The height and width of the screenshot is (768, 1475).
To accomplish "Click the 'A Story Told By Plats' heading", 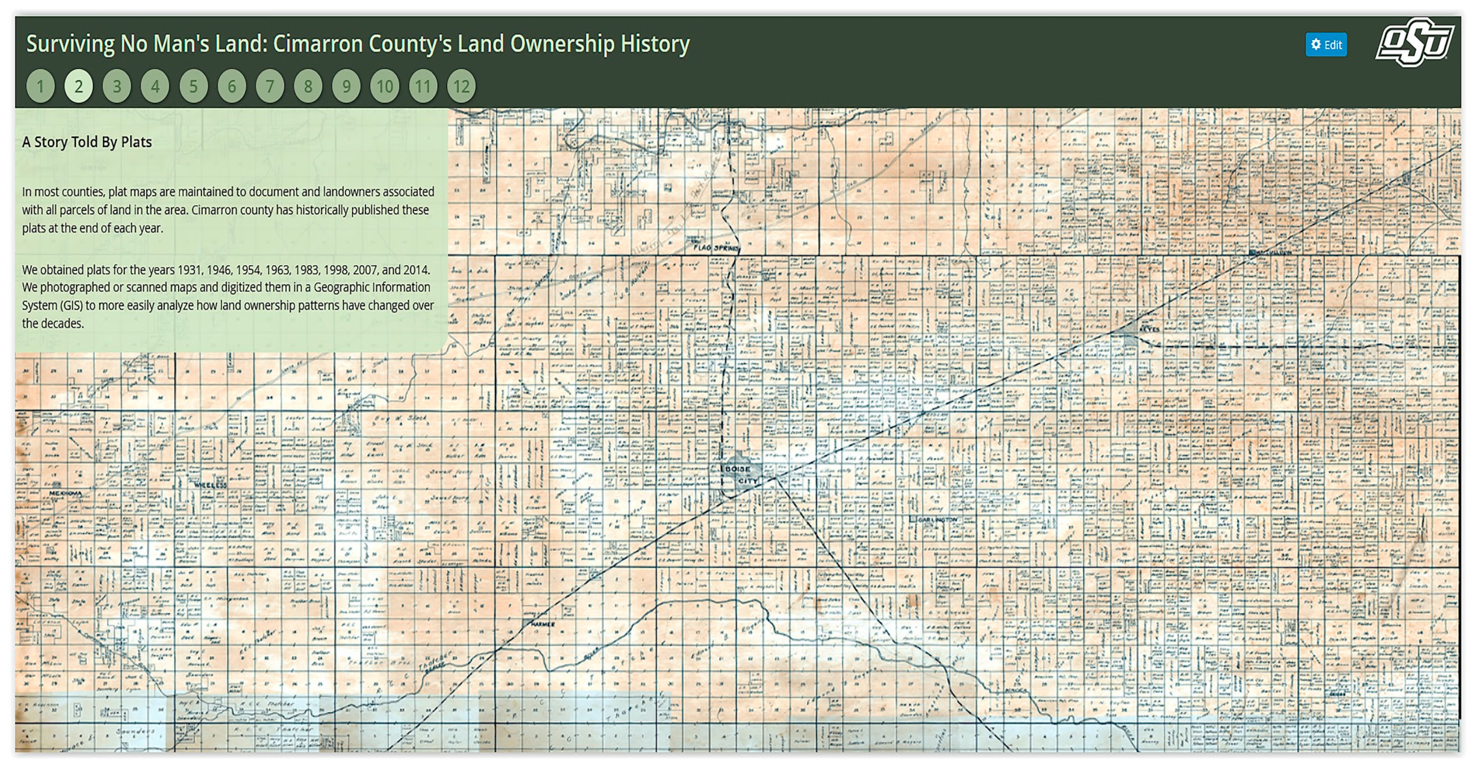I will point(87,142).
